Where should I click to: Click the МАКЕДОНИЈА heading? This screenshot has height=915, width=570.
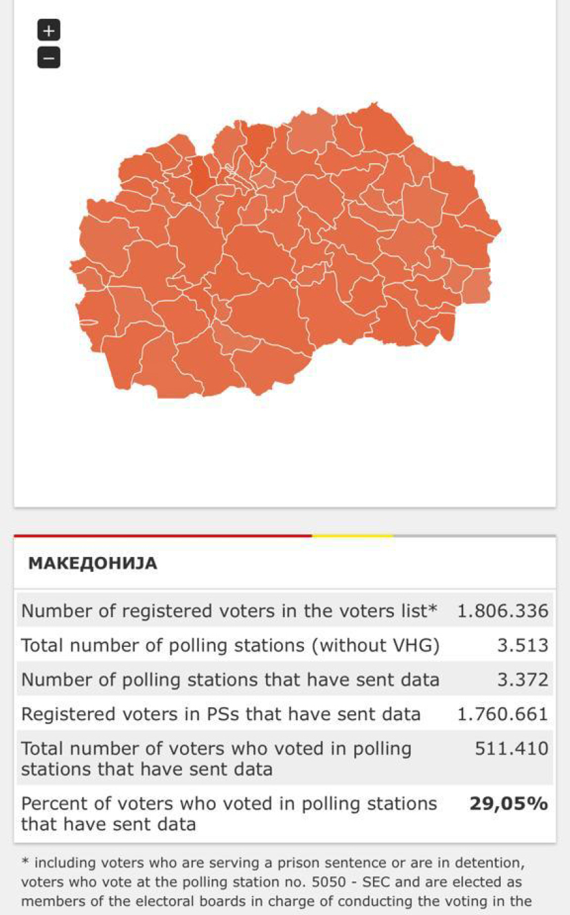point(93,563)
